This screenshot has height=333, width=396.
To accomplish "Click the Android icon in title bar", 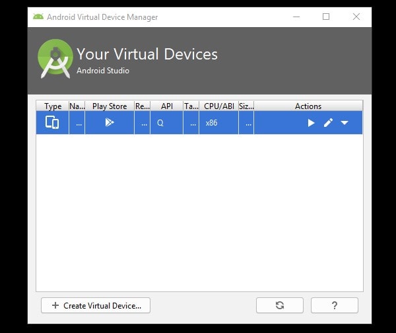I will (38, 17).
